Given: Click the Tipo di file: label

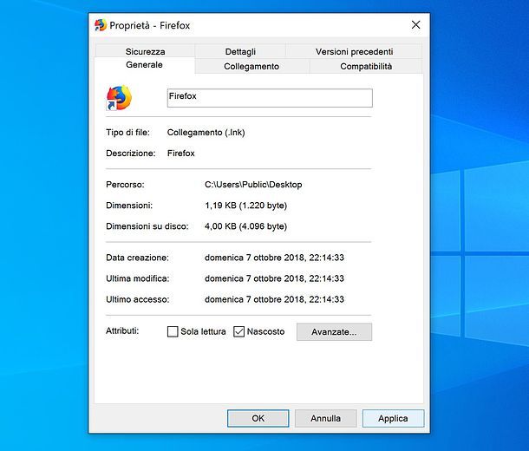Looking at the screenshot, I should (x=127, y=133).
